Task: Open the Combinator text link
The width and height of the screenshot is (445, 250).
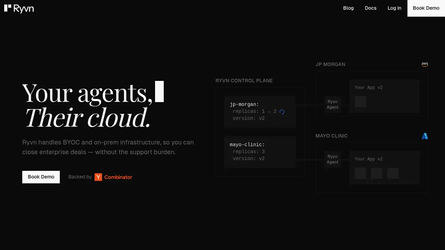Action: tap(118, 177)
